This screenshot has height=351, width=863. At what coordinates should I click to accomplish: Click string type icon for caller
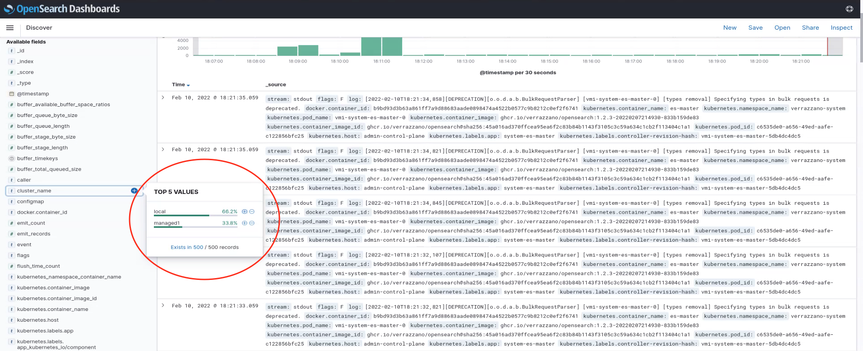coord(12,180)
